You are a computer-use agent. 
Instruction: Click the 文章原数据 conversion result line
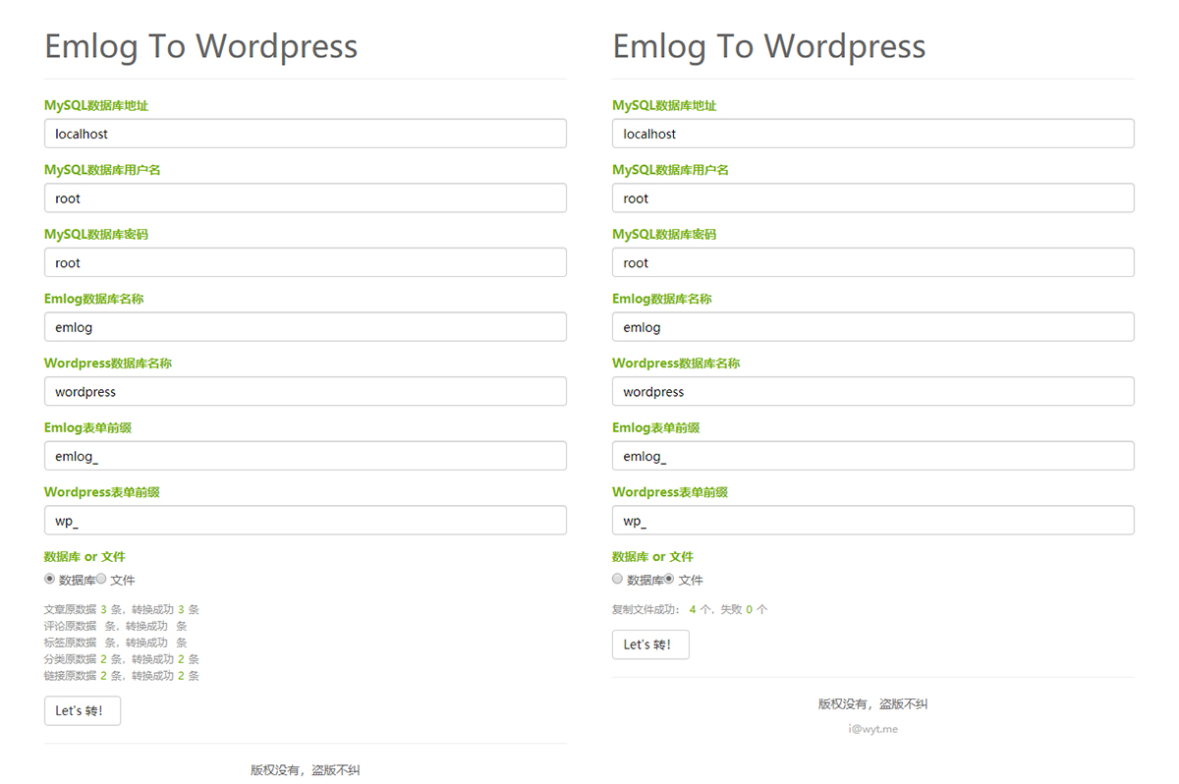coord(122,609)
